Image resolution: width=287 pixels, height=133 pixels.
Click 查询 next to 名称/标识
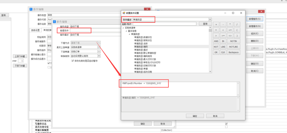tap(205, 24)
